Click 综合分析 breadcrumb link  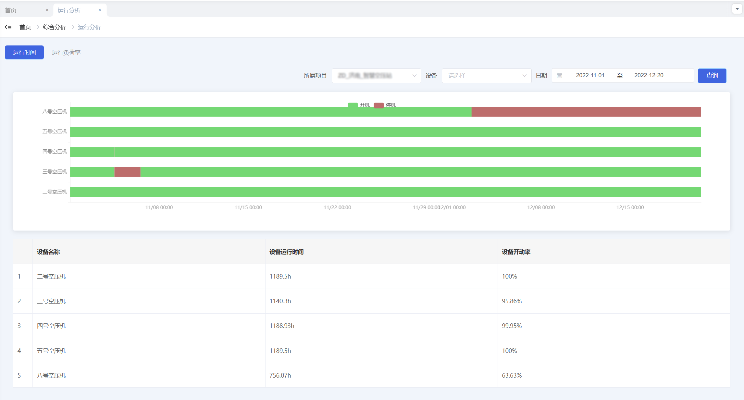[54, 27]
